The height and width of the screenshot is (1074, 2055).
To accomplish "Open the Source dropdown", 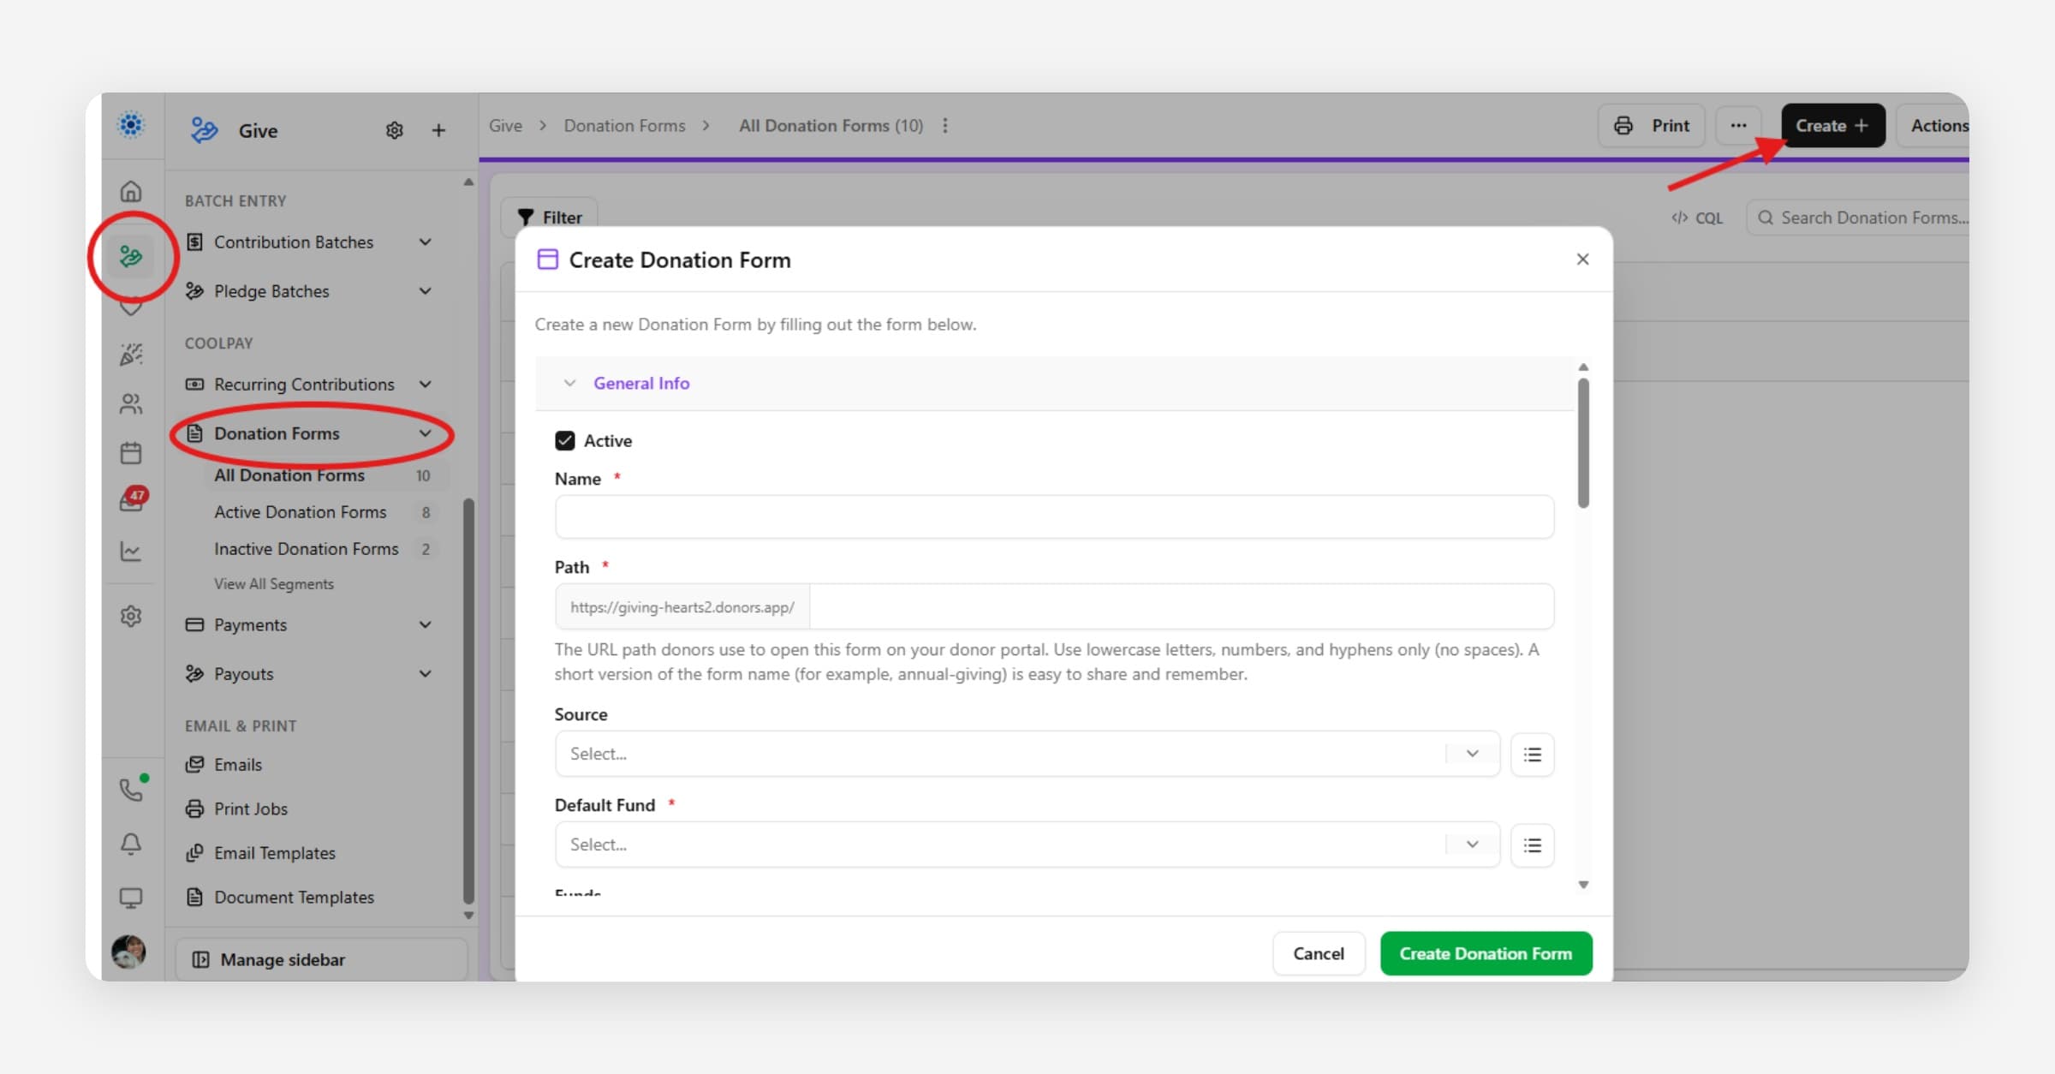I will tap(1027, 755).
